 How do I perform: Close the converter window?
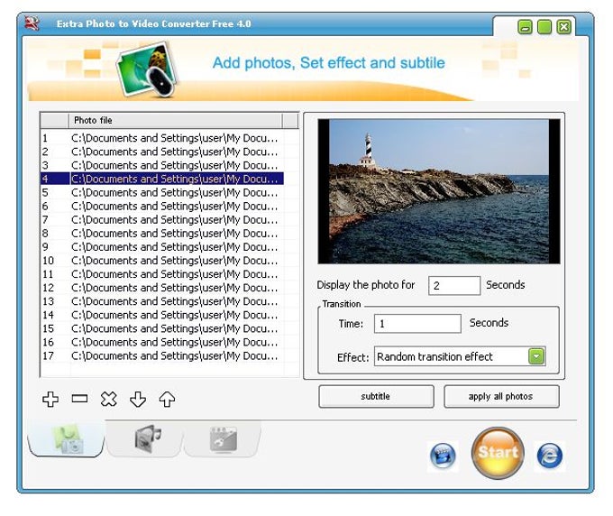tap(563, 27)
